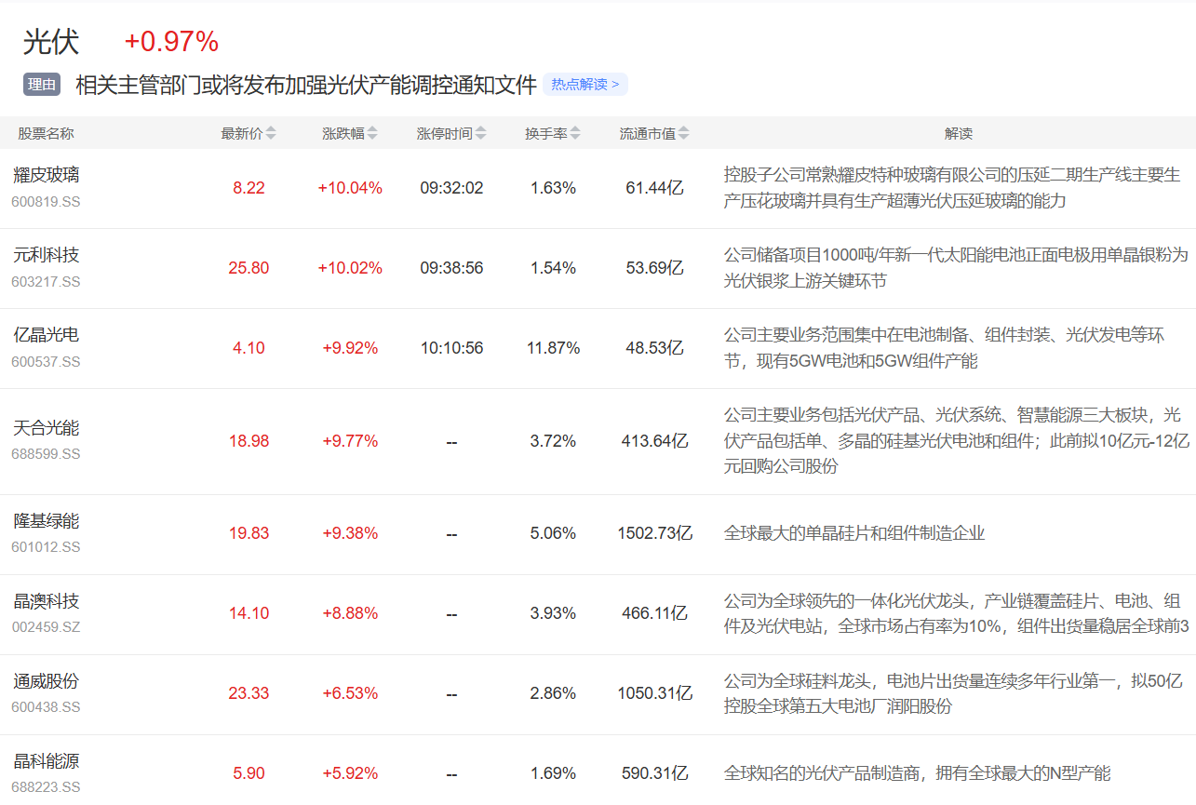
Task: Open stock 通威股份
Action: [47, 681]
